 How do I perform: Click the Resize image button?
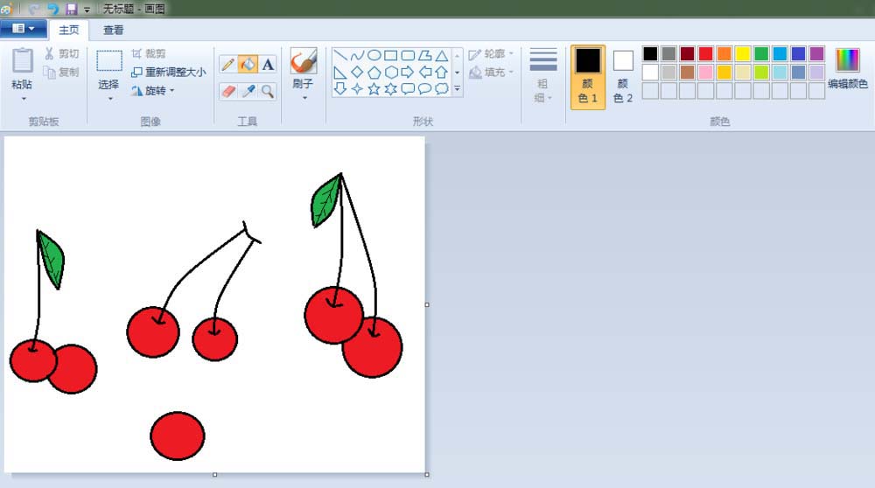pos(169,72)
